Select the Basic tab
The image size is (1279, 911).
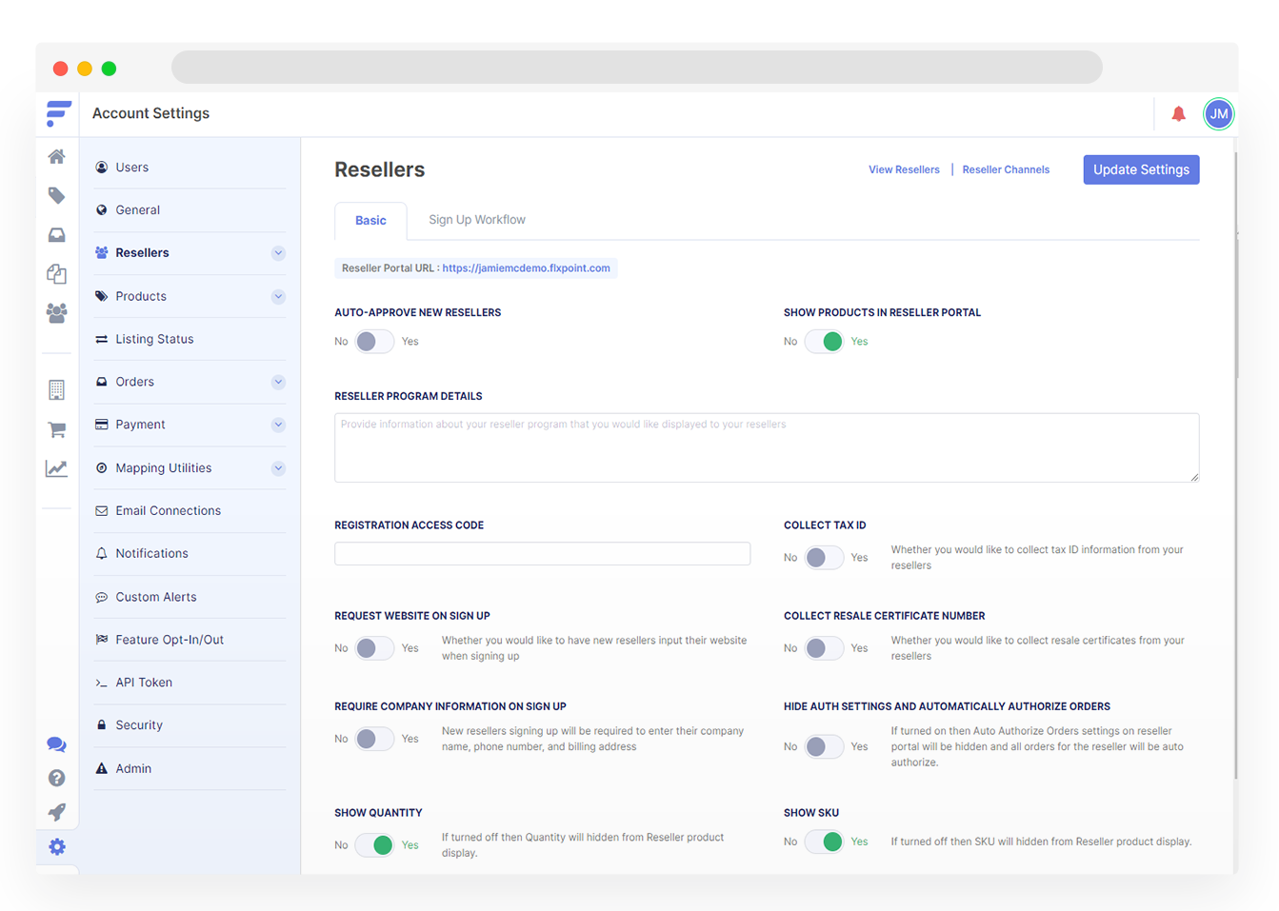pyautogui.click(x=370, y=221)
